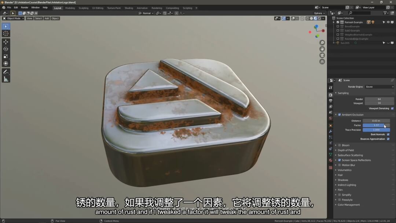Select the Transform tool
Viewport: 396px width, 223px height.
[x=6, y=63]
